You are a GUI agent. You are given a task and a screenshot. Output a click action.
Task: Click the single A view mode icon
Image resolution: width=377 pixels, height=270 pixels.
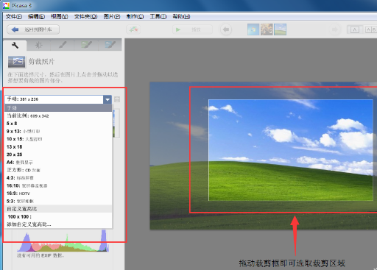click(x=354, y=29)
